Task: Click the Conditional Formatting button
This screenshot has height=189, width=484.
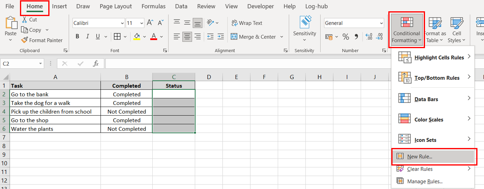Action: [407, 30]
